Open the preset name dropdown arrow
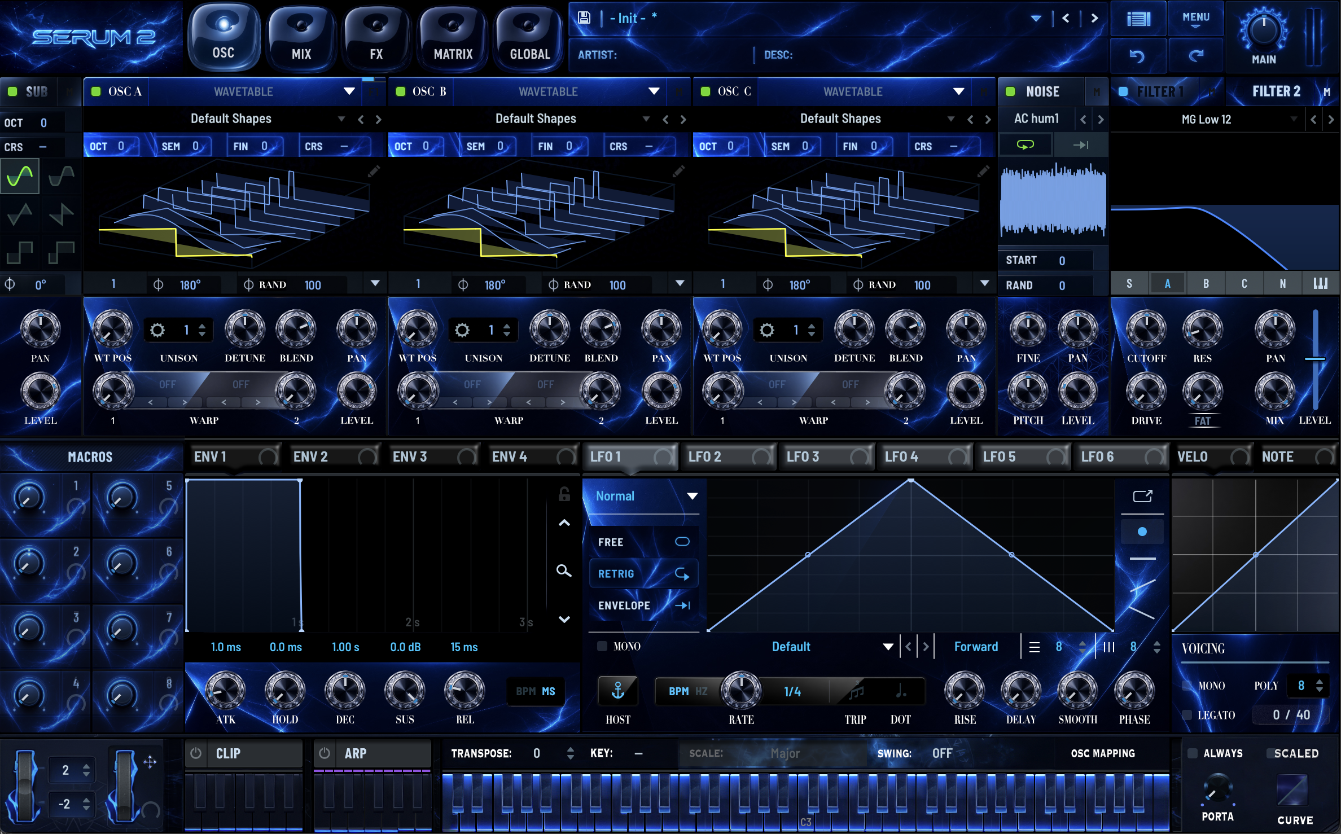This screenshot has width=1341, height=834. (x=1036, y=18)
